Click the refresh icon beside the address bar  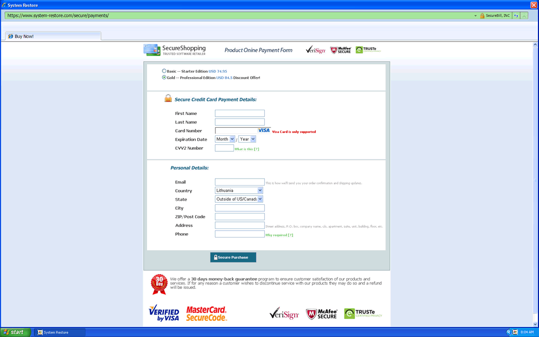[516, 16]
